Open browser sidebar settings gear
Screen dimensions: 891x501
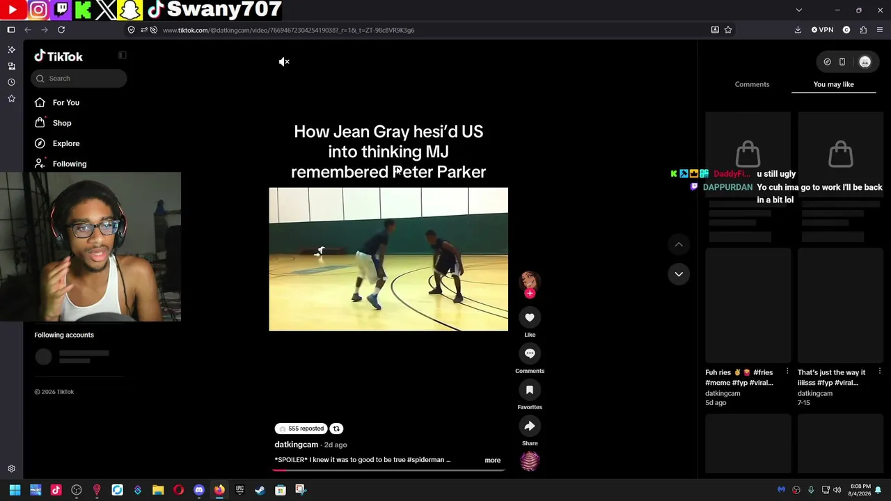[x=11, y=469]
